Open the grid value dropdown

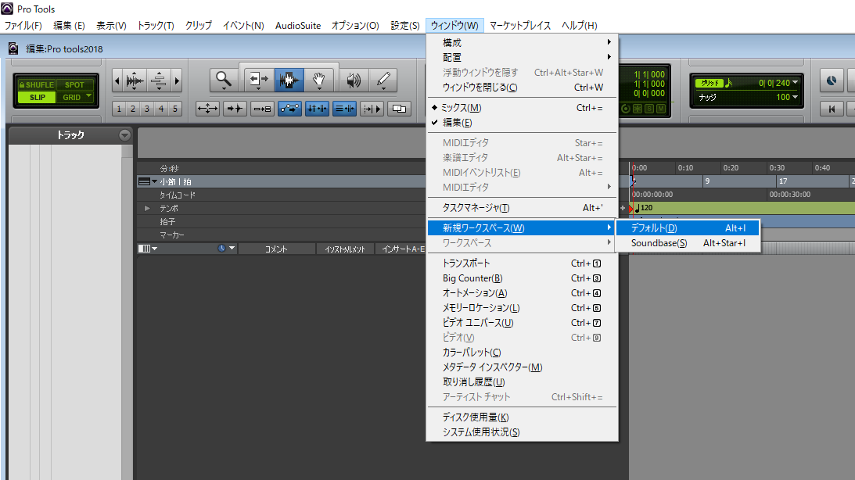click(x=795, y=83)
